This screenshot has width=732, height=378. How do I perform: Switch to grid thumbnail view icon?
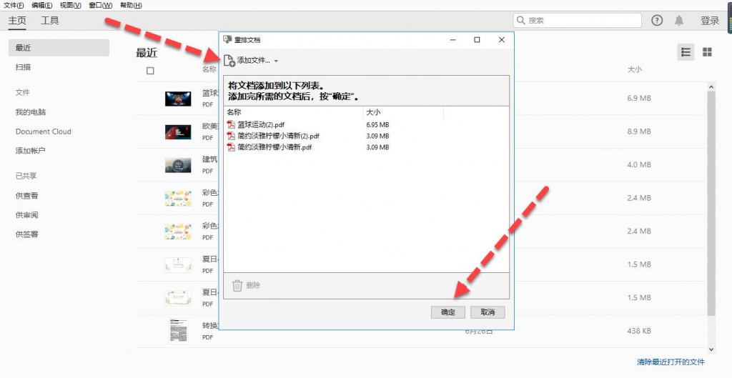click(707, 51)
